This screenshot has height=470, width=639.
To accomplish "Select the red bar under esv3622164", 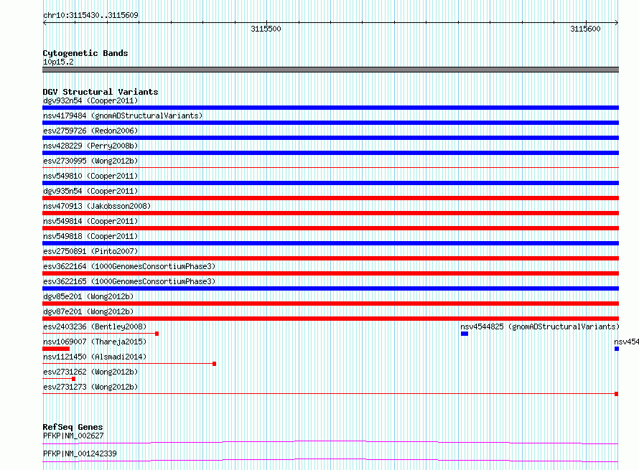I will pyautogui.click(x=330, y=273).
